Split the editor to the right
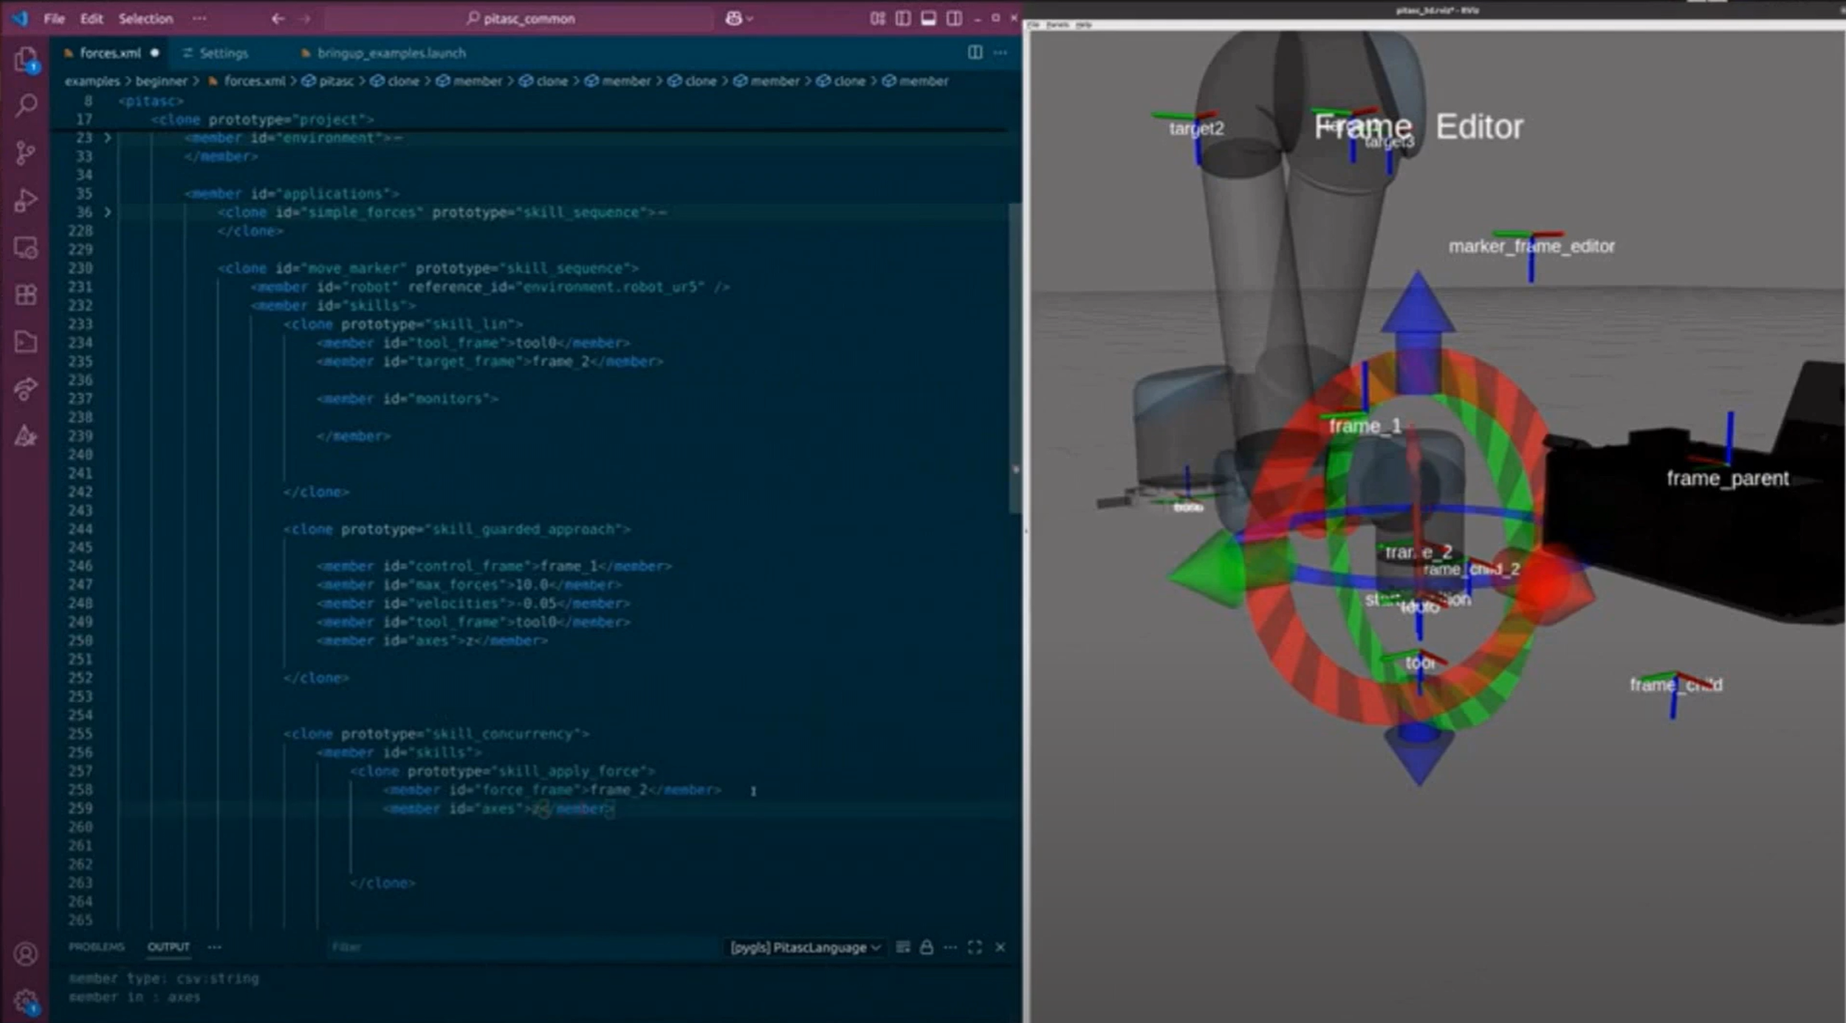Image resolution: width=1846 pixels, height=1023 pixels. [975, 52]
